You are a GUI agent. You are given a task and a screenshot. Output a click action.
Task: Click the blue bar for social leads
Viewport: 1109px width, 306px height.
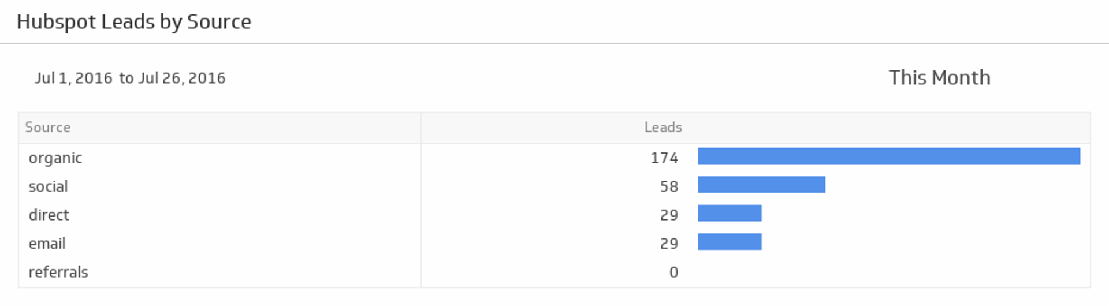click(x=761, y=185)
